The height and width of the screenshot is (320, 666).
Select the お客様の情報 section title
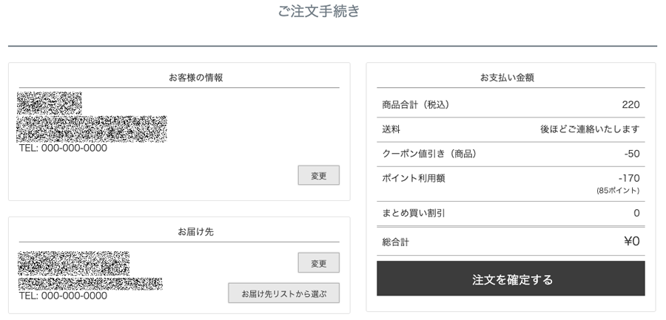196,78
